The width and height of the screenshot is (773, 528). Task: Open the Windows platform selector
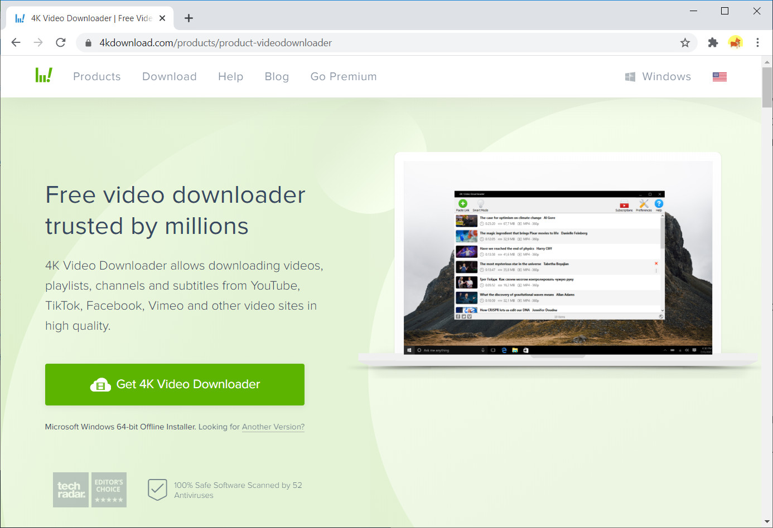point(658,77)
